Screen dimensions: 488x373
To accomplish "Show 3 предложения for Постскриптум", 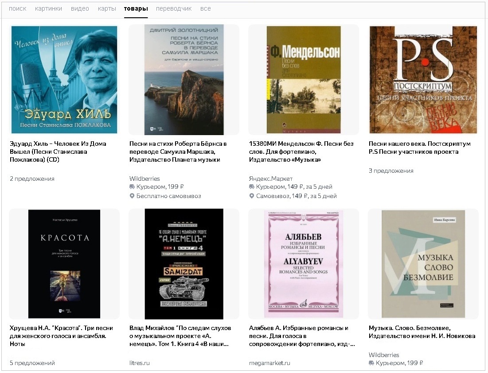I will 391,171.
